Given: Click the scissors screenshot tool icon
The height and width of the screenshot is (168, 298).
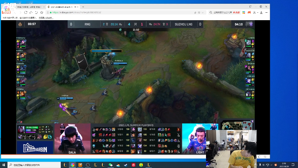Looking at the screenshot, I should (x=254, y=13).
